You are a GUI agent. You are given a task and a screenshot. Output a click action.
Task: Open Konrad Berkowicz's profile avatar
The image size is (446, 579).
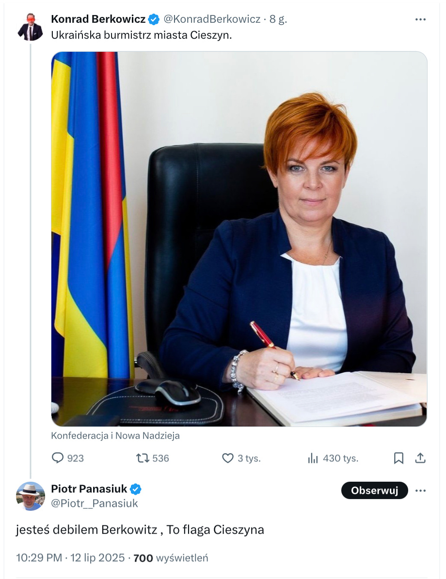click(31, 27)
